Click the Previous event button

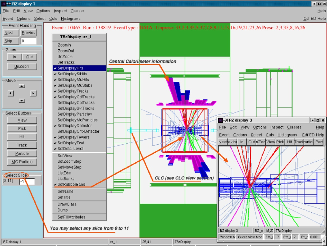click(x=29, y=33)
